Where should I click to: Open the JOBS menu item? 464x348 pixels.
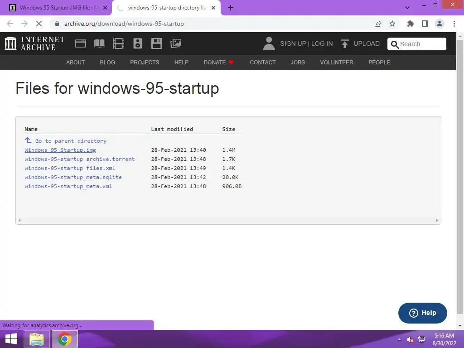tap(298, 63)
